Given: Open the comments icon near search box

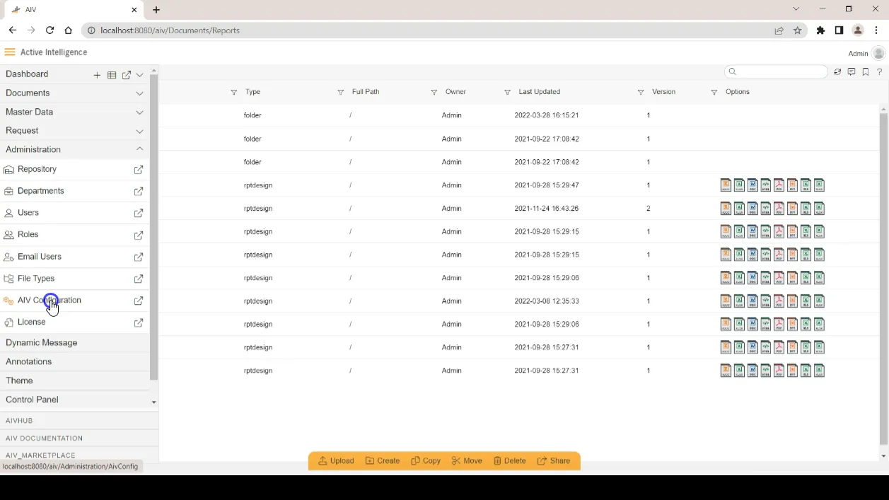Looking at the screenshot, I should click(852, 72).
